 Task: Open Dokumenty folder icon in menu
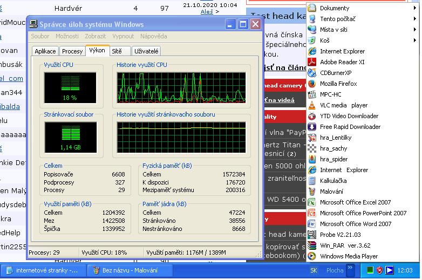click(312, 8)
